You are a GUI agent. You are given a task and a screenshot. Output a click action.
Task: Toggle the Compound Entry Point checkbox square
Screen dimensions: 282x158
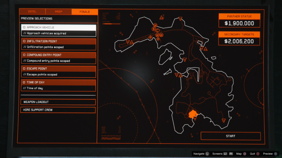click(24, 55)
